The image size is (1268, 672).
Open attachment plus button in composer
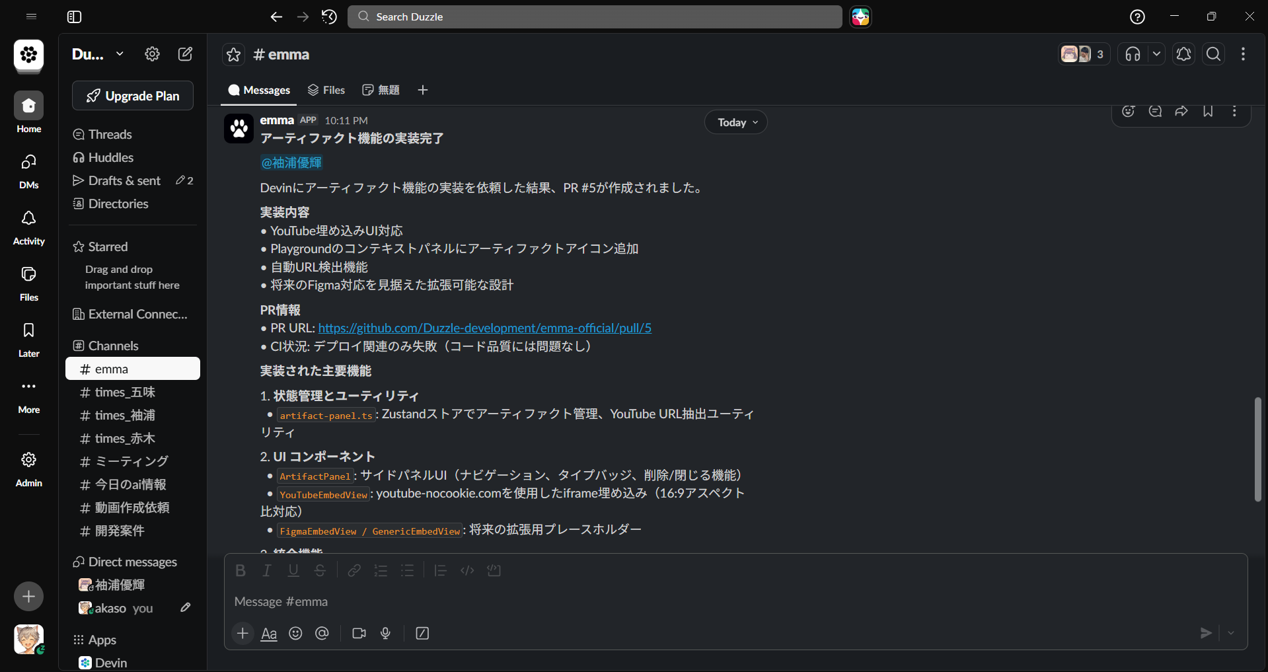pos(242,633)
